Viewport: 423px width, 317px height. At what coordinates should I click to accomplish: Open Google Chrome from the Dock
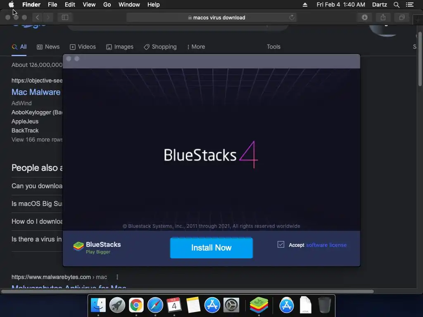pyautogui.click(x=136, y=305)
